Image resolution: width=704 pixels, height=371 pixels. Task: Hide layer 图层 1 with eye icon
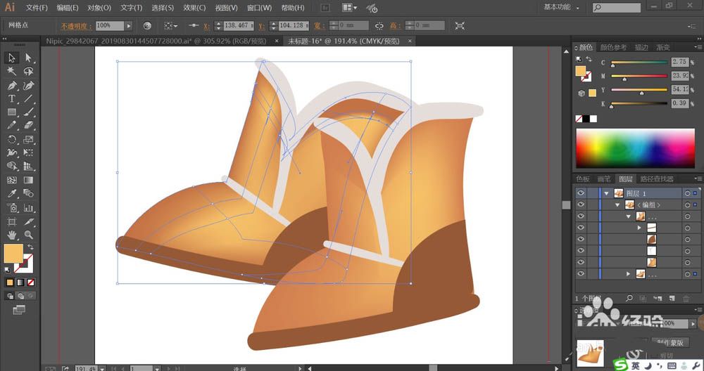(x=581, y=193)
